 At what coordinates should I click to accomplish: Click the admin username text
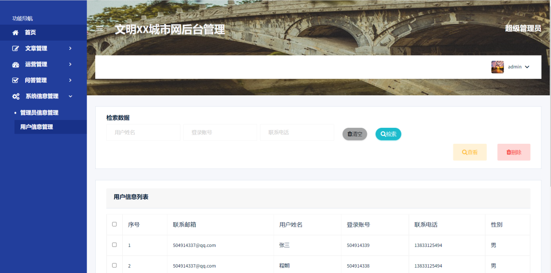pyautogui.click(x=515, y=67)
